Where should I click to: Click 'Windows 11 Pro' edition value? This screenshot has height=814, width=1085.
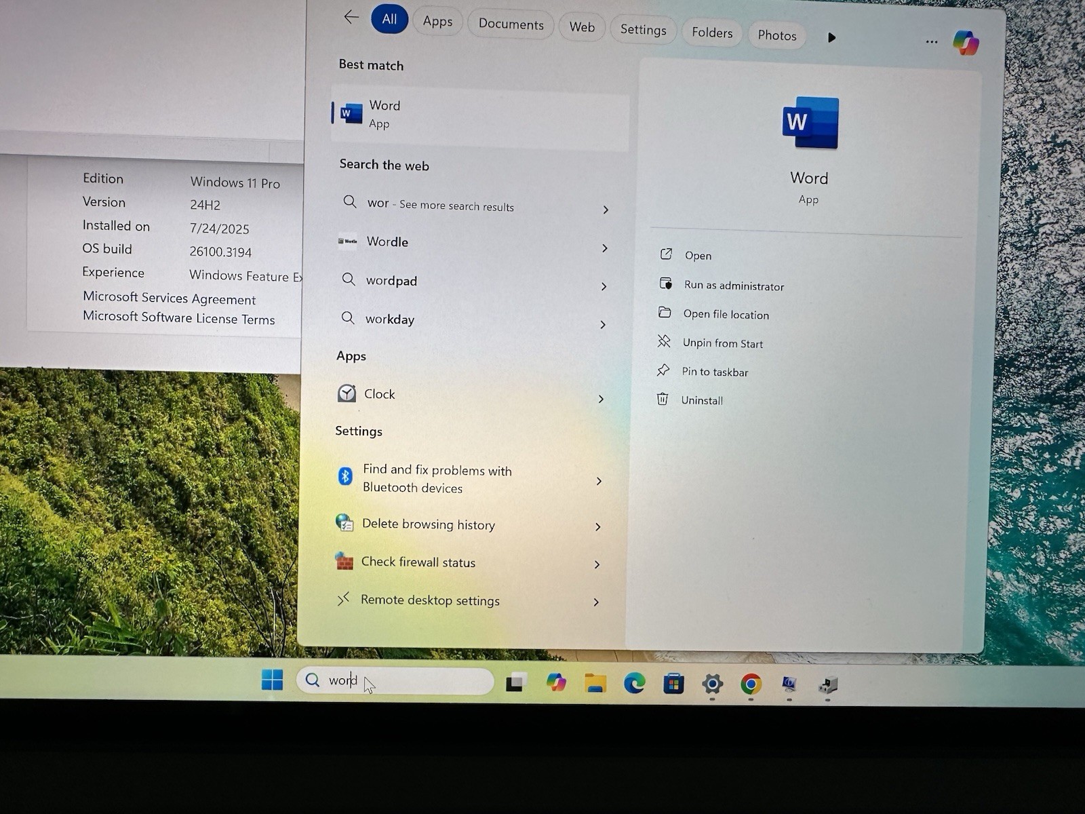pos(235,182)
